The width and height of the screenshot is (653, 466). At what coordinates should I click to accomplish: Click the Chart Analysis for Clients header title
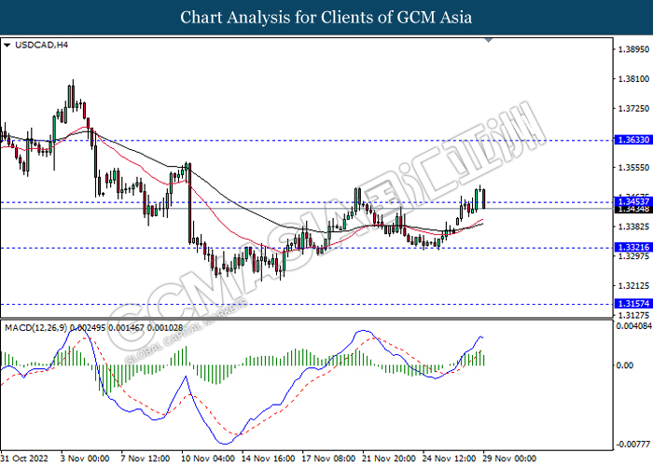point(326,18)
